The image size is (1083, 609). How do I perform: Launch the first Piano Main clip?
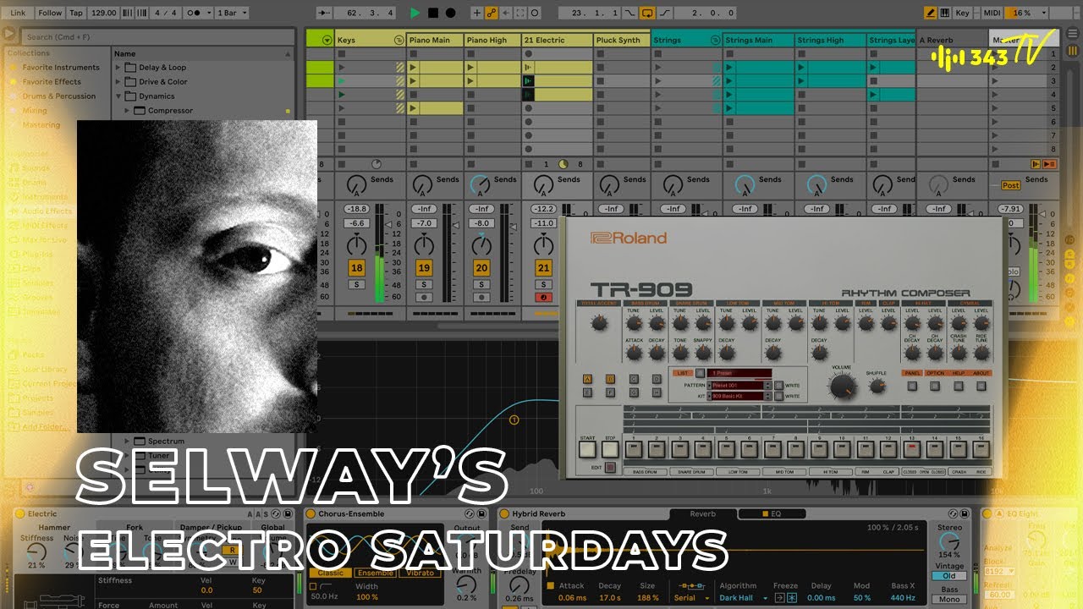click(x=413, y=67)
